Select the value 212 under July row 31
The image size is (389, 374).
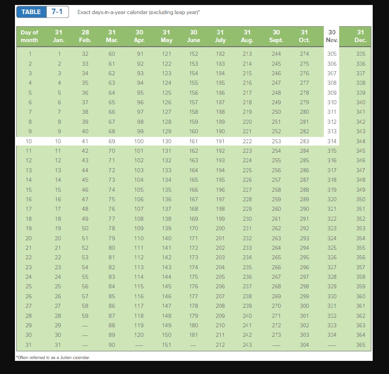pos(221,345)
